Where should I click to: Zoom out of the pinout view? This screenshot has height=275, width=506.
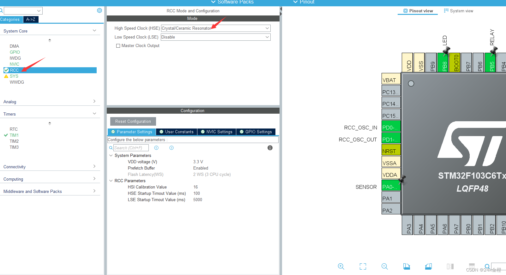pyautogui.click(x=385, y=266)
